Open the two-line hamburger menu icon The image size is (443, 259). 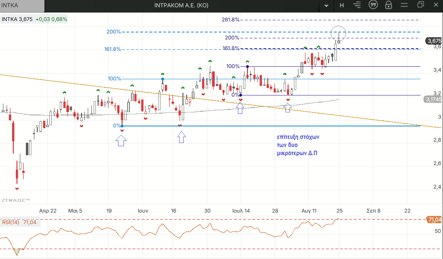[404, 5]
